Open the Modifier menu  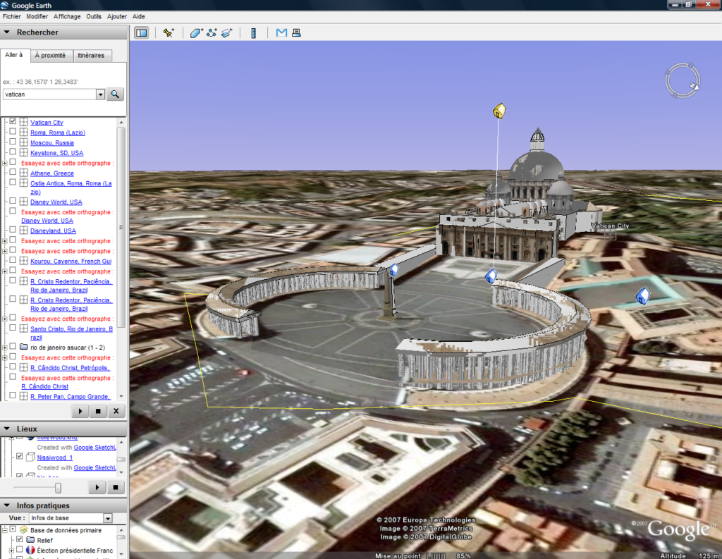click(x=37, y=17)
